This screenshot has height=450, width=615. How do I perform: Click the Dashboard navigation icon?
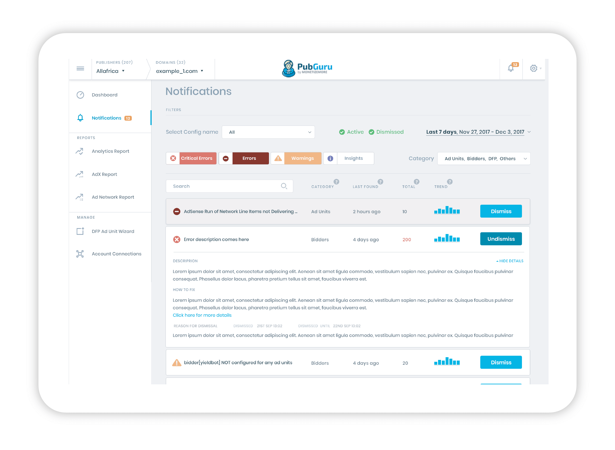pyautogui.click(x=80, y=94)
